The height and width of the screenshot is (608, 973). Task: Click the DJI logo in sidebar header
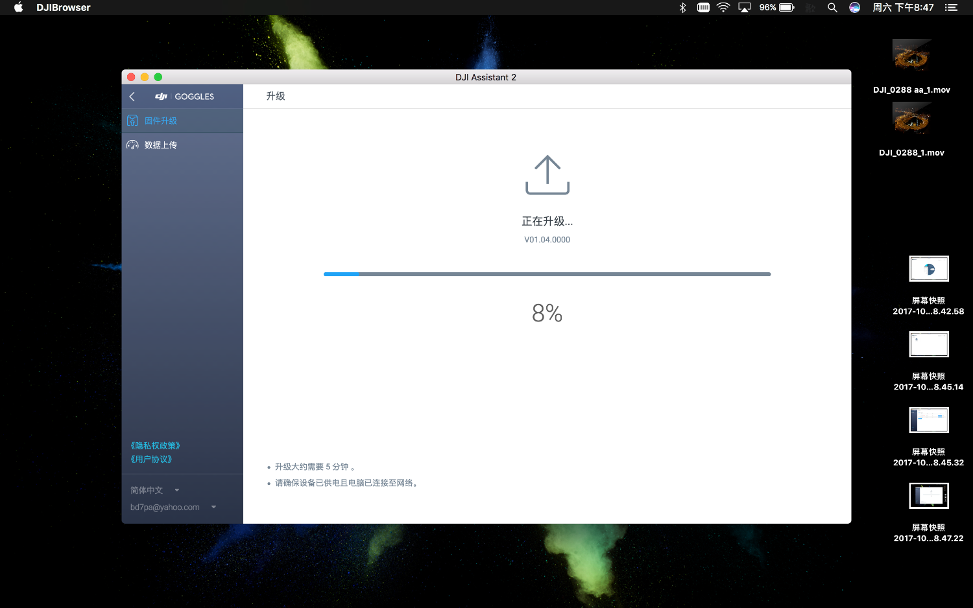tap(161, 97)
